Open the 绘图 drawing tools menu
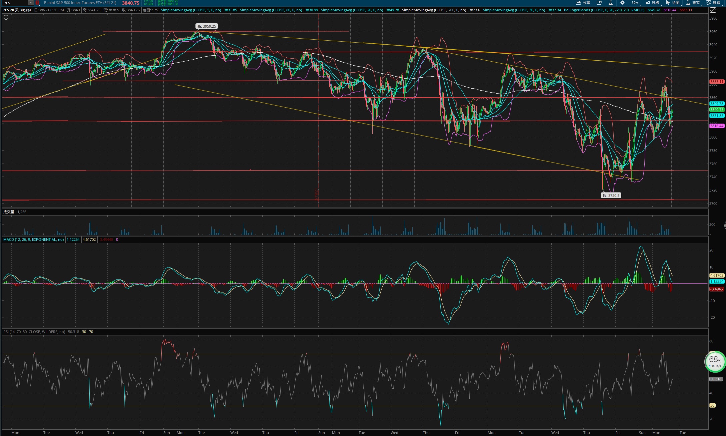726x436 pixels. (673, 3)
